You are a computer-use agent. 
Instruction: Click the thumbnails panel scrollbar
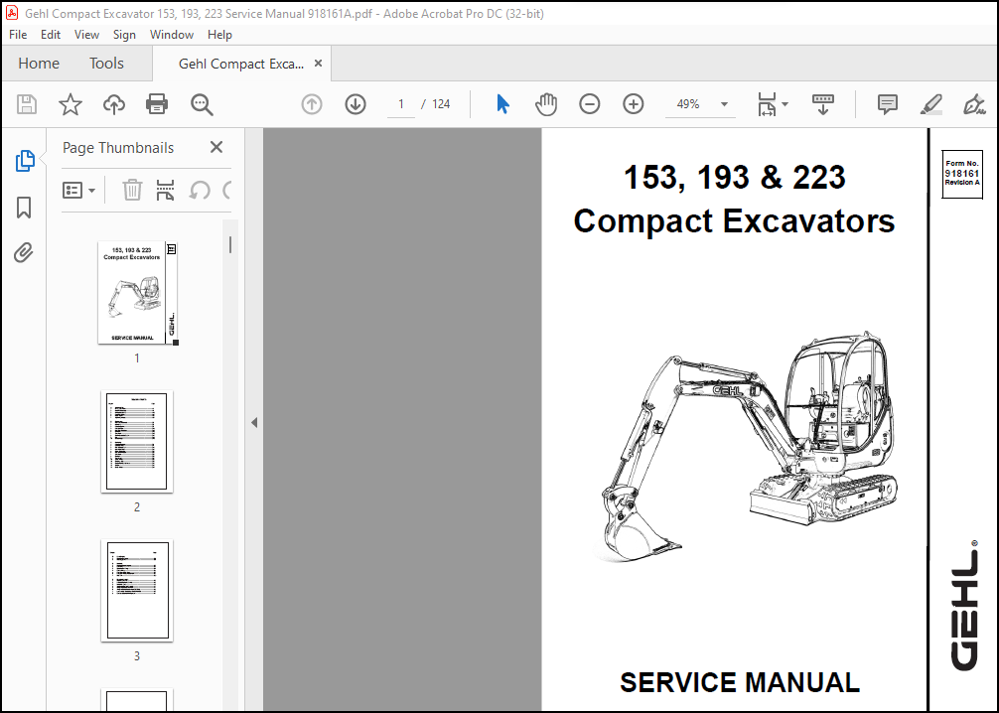point(230,245)
